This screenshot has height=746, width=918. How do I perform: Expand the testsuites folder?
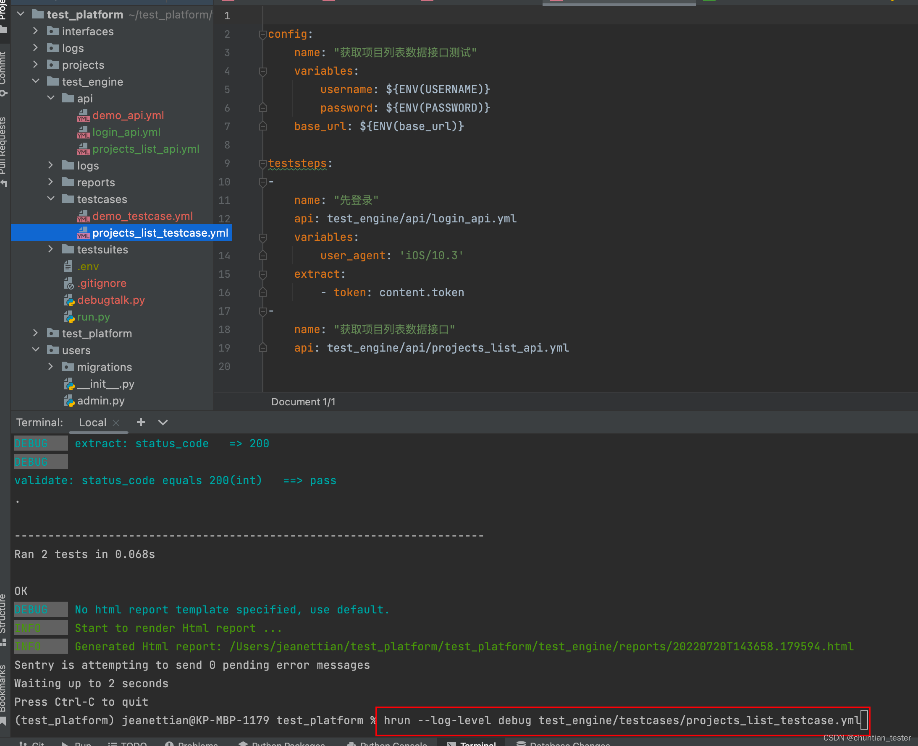coord(51,249)
